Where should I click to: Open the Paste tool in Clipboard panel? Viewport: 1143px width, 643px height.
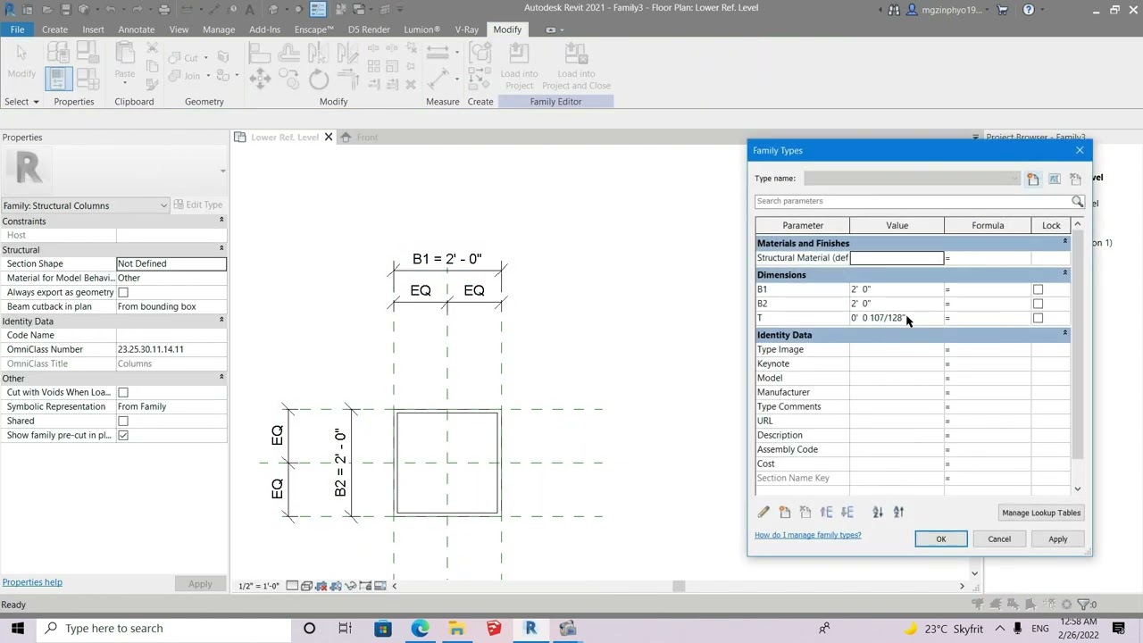(x=125, y=61)
